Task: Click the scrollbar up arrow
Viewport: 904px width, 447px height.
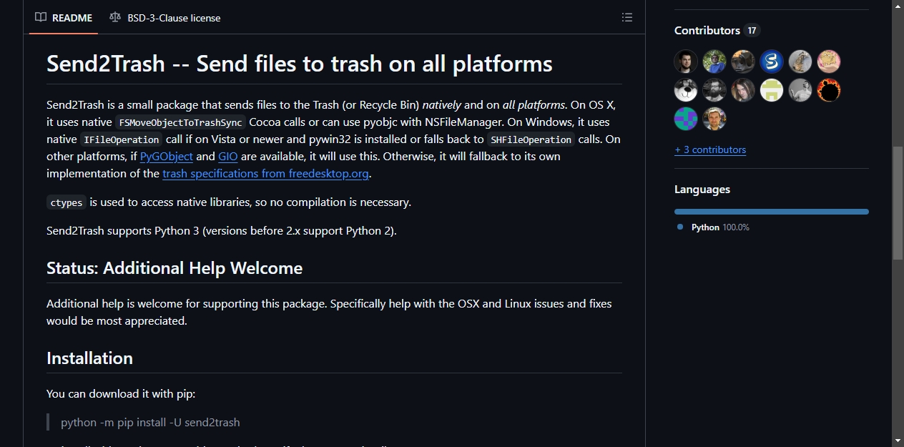Action: 898,6
